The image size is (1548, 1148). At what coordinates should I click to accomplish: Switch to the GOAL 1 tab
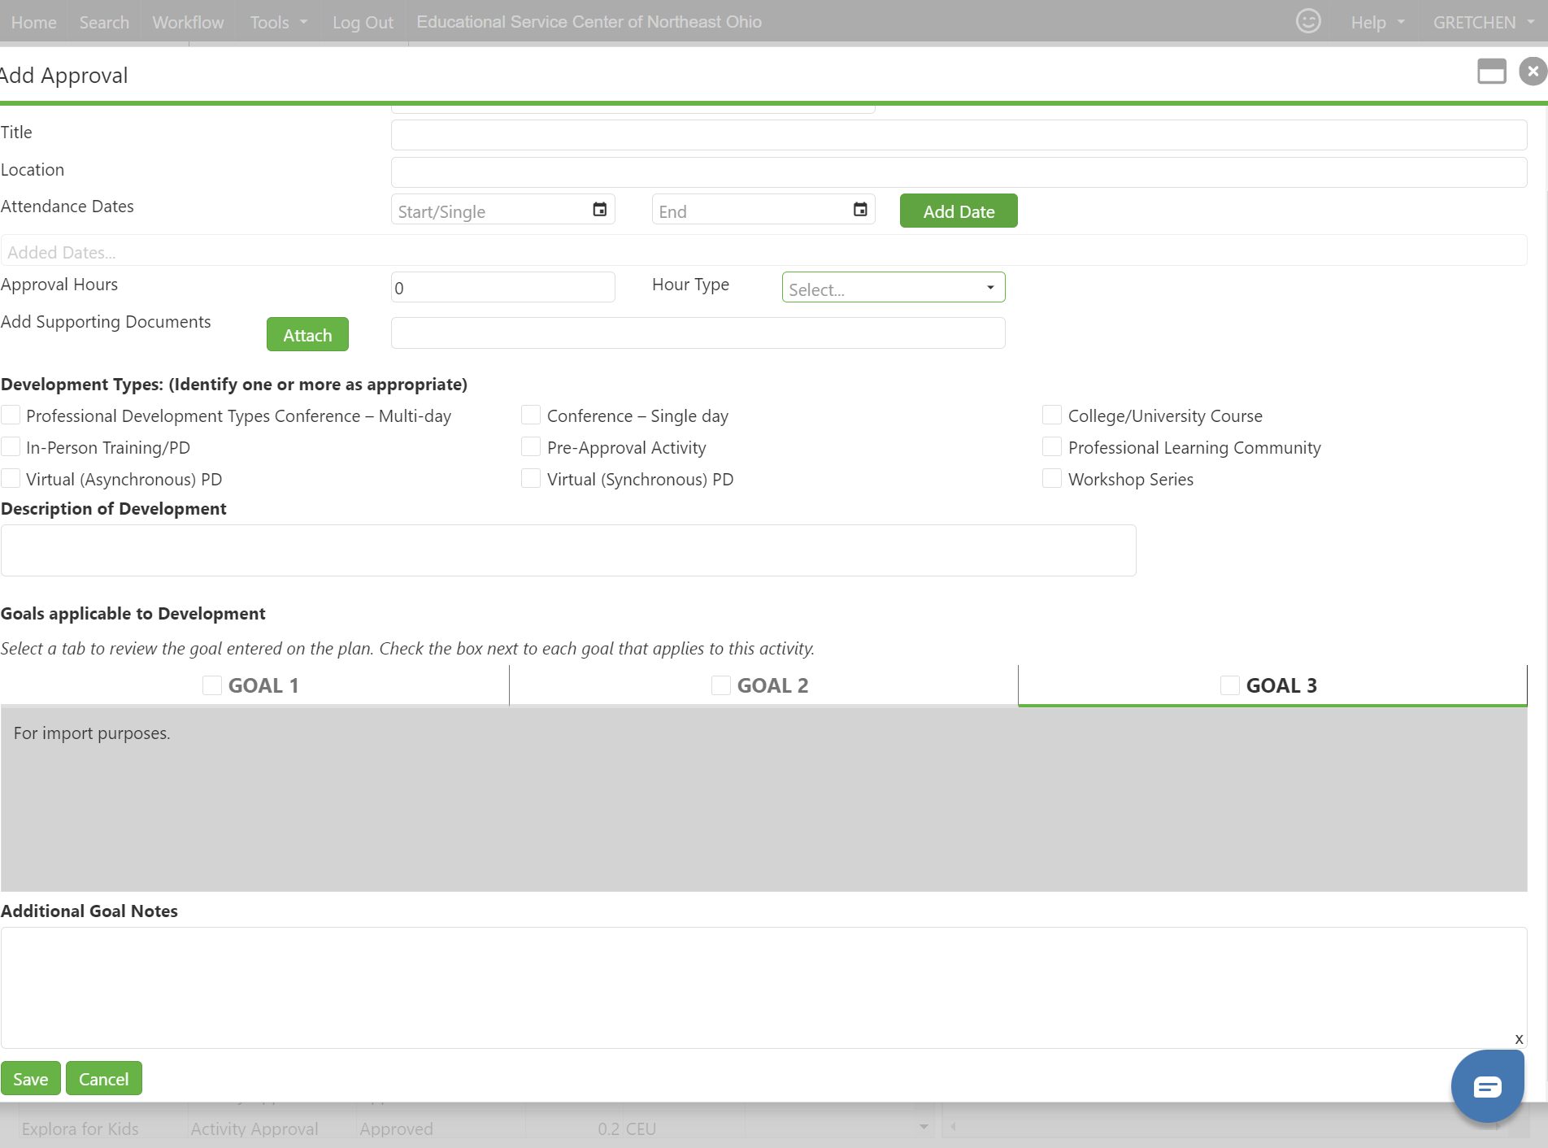254,685
